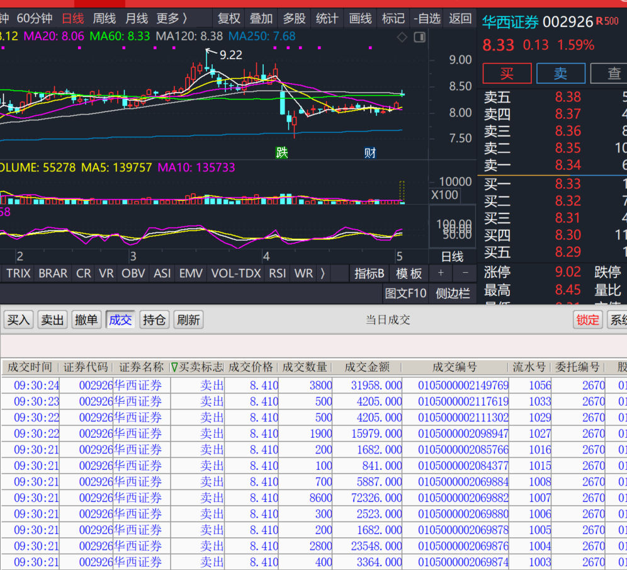Sort by 证券代码 column header

coord(86,367)
